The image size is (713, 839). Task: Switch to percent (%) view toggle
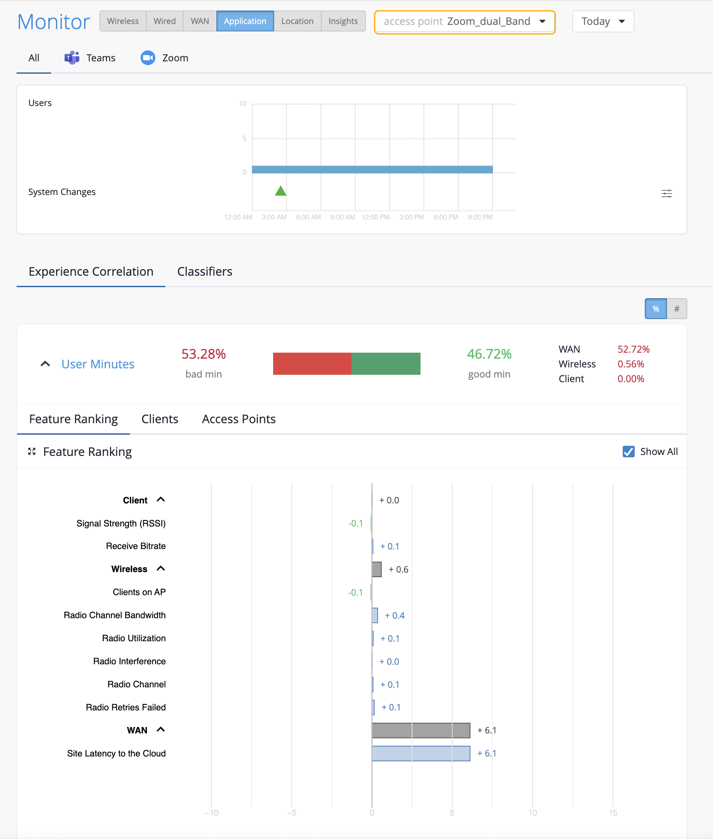click(x=656, y=308)
